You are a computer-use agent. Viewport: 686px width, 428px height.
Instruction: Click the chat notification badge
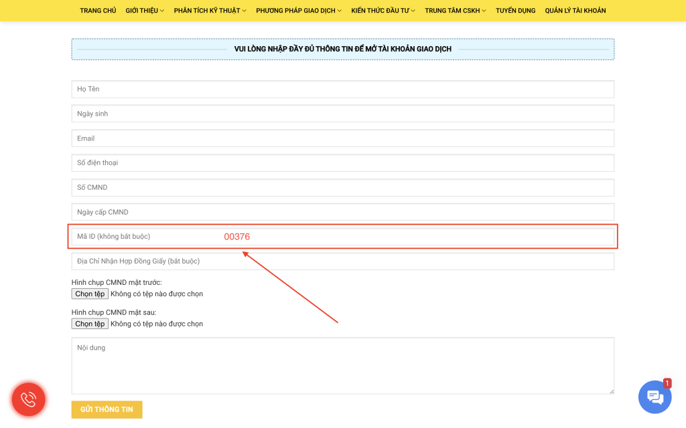667,383
